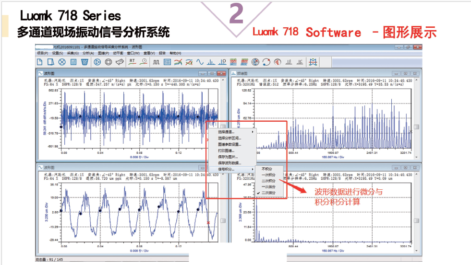
Task: Select 一次微分 in the integration submenu
Action: (x=269, y=187)
